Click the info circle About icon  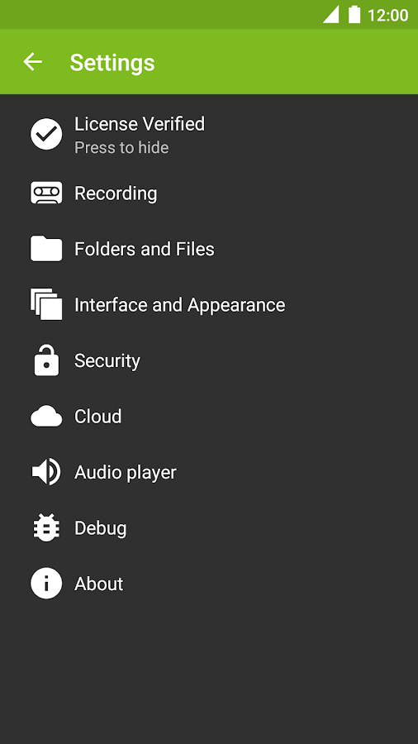coord(46,583)
